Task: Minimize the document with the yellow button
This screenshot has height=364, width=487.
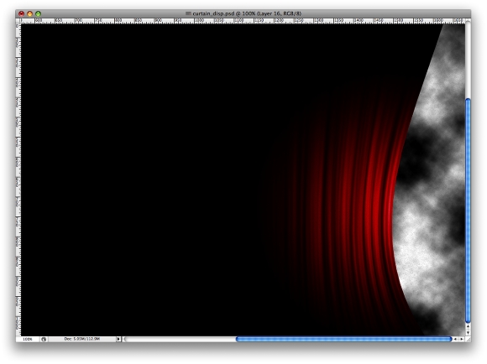Action: pyautogui.click(x=29, y=13)
